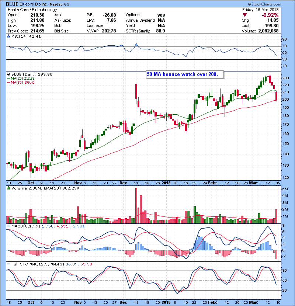Click the Options value yes

161,15
